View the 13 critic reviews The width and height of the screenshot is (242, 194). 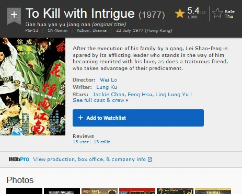(x=102, y=142)
